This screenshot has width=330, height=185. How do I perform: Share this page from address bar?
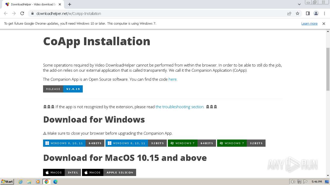pyautogui.click(x=289, y=13)
